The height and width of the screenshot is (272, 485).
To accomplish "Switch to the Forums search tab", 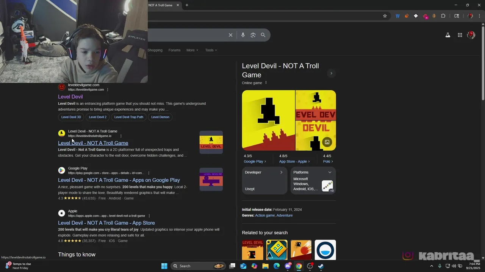I will pos(174,50).
